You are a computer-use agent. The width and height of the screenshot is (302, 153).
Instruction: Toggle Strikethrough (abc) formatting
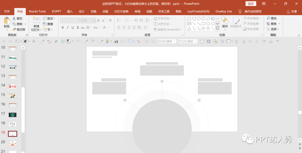tap(83, 28)
